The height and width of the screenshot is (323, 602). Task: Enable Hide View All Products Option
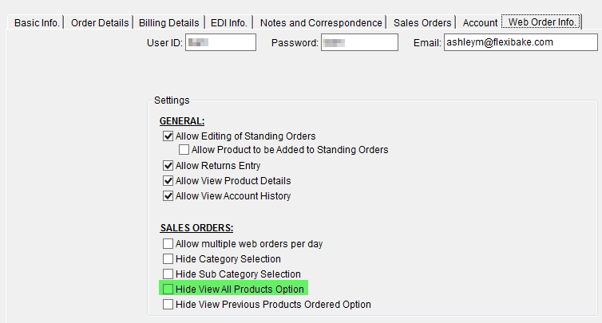(x=168, y=290)
